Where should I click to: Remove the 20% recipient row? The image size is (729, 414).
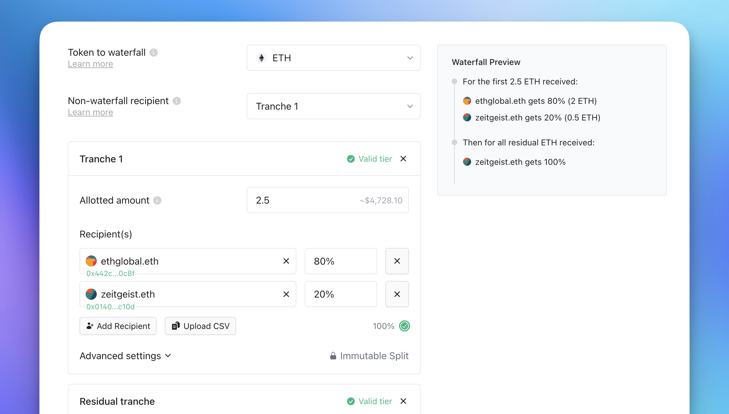(x=397, y=294)
